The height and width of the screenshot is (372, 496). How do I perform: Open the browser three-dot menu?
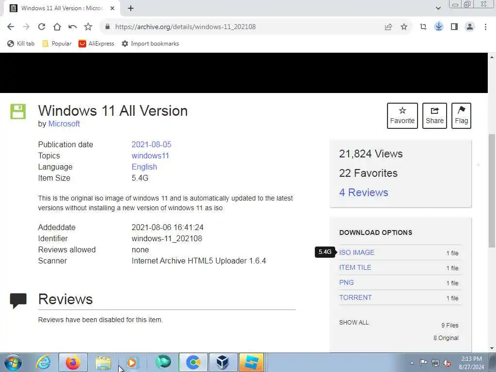[485, 27]
